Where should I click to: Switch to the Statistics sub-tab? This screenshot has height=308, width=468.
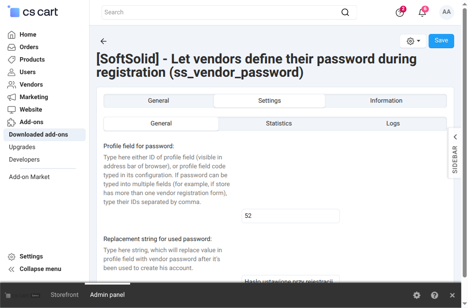pyautogui.click(x=279, y=124)
